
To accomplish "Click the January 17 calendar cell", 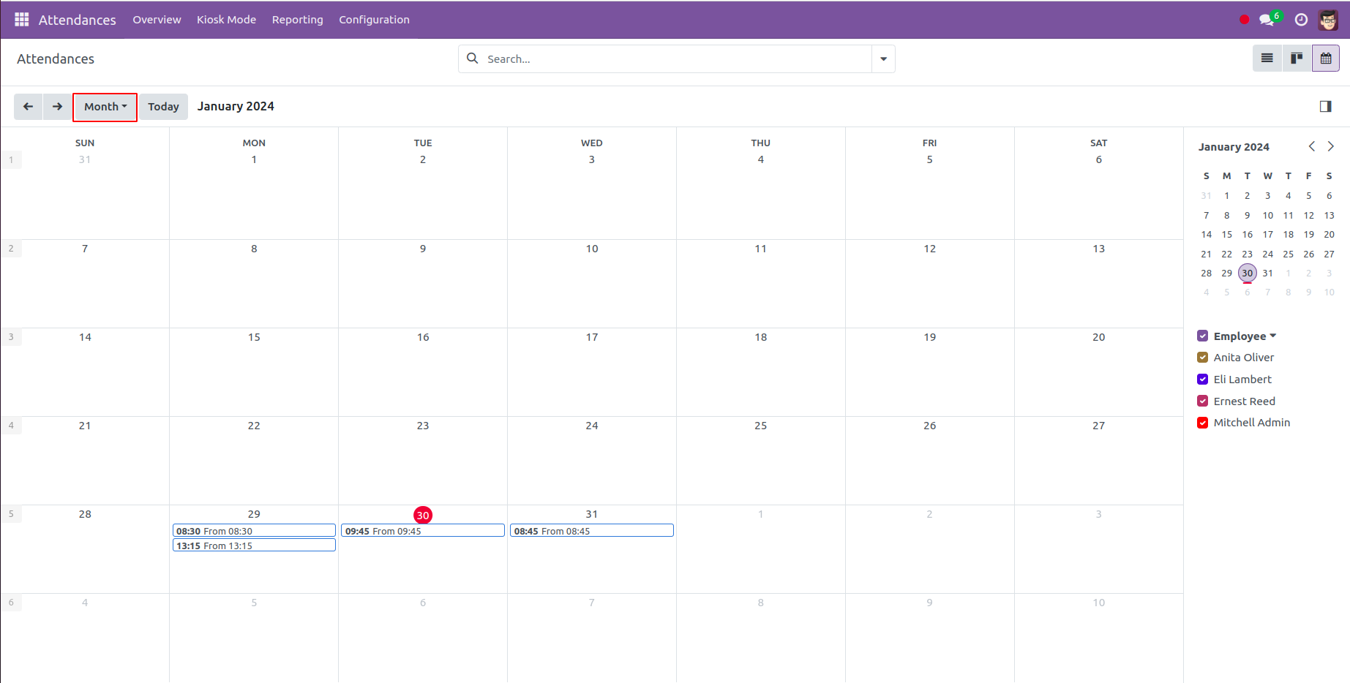I will tap(592, 372).
